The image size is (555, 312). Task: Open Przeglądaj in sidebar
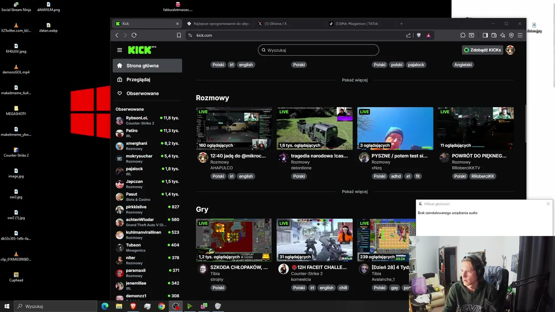pos(147,79)
